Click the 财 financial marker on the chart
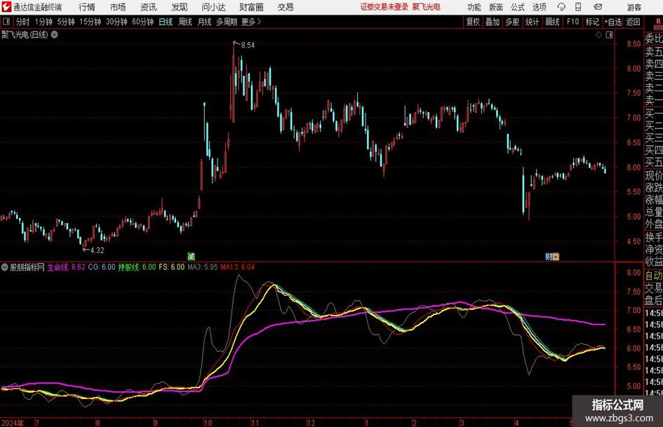This screenshot has width=663, height=427. 549,256
